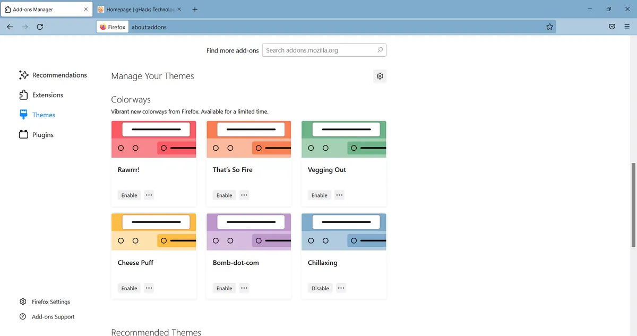Open the Add-ons Support link
637x336 pixels.
click(53, 317)
